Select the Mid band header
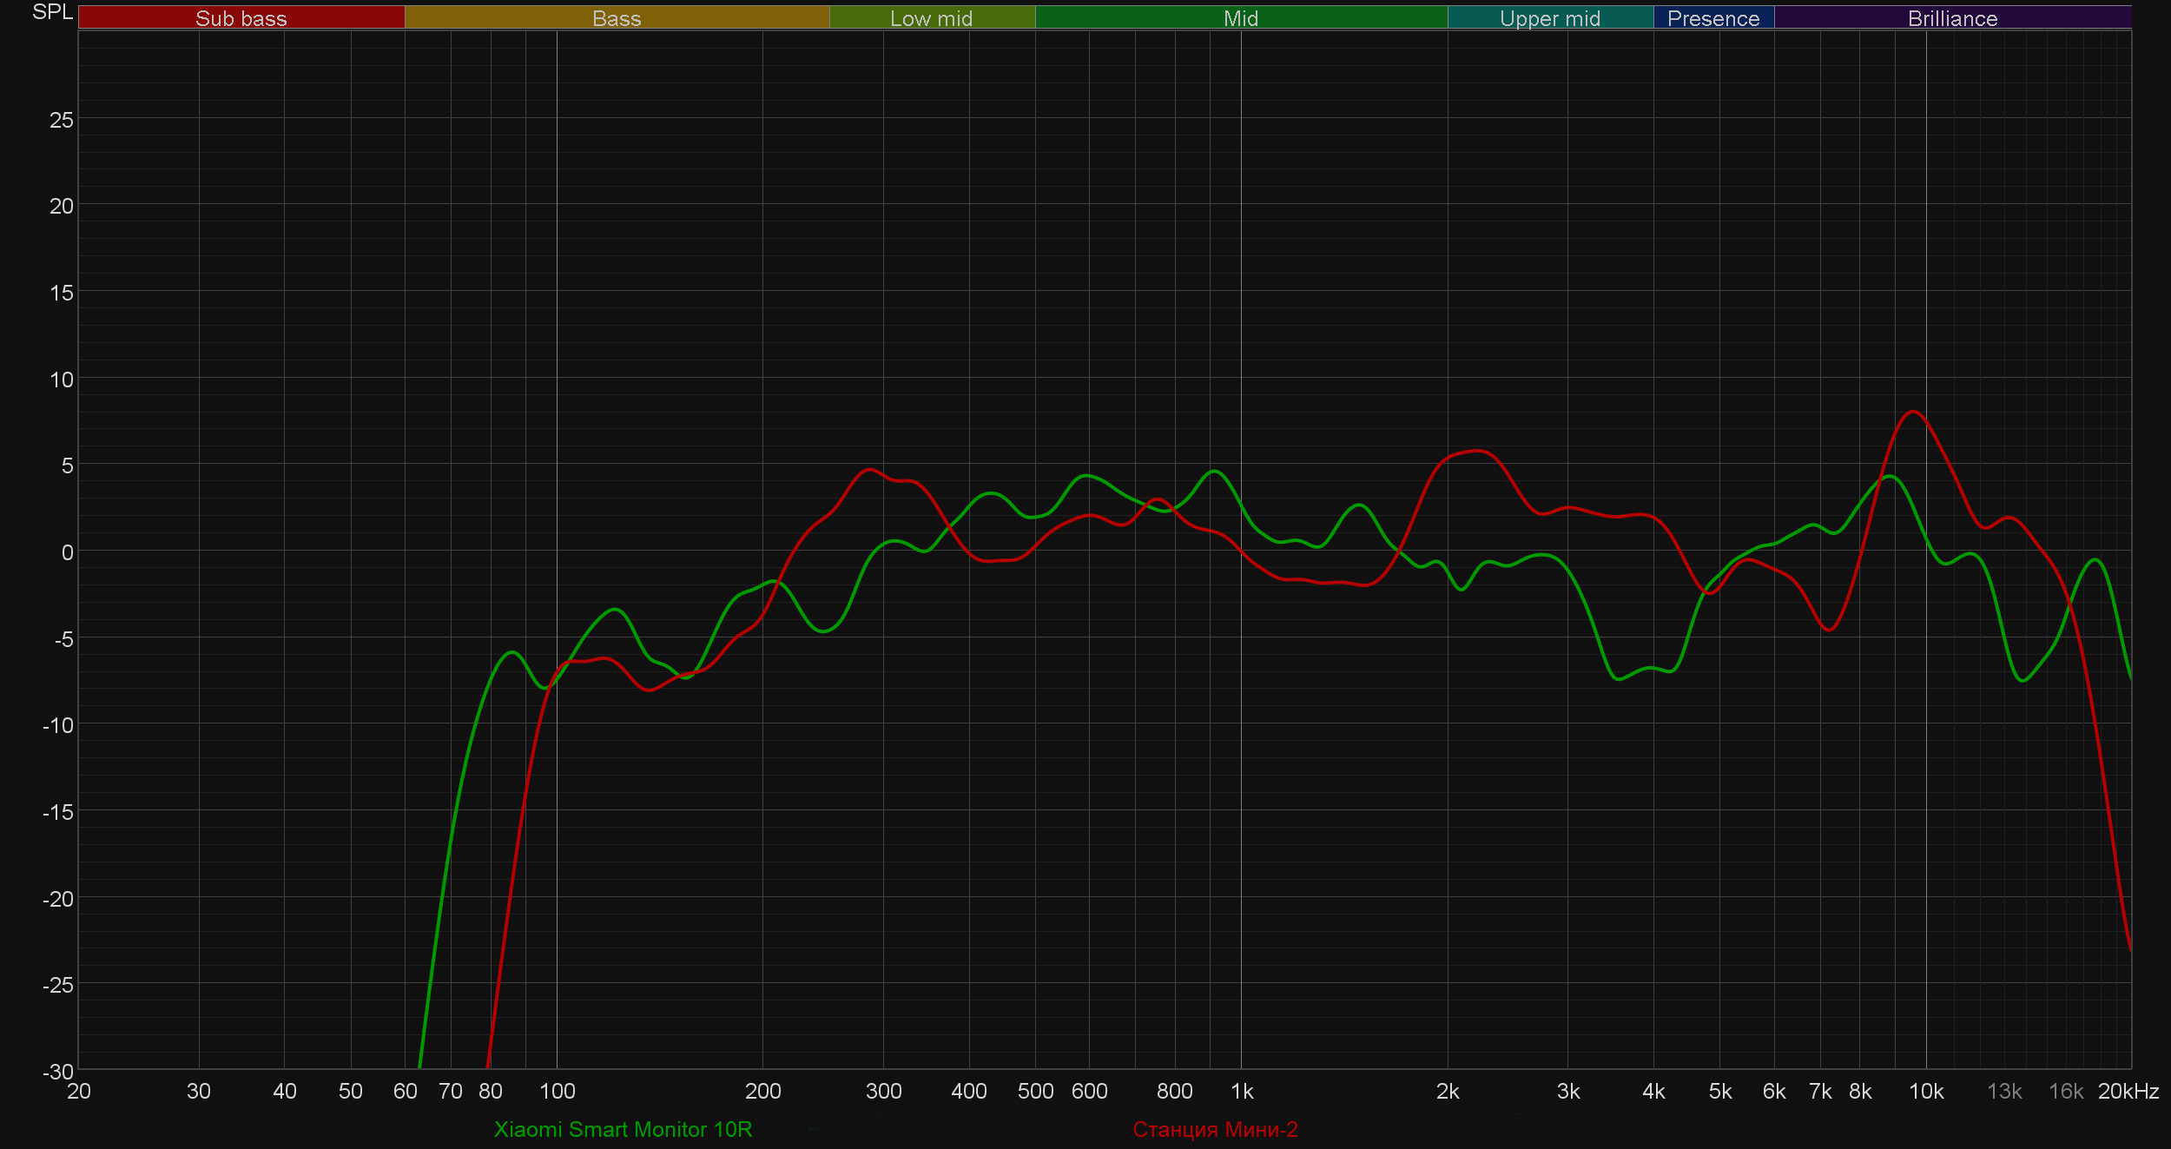 (x=1241, y=18)
